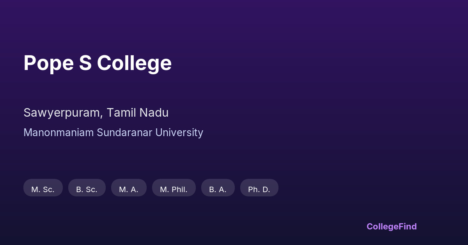Select the B. Sc. degree pill
The image size is (468, 245).
point(87,189)
